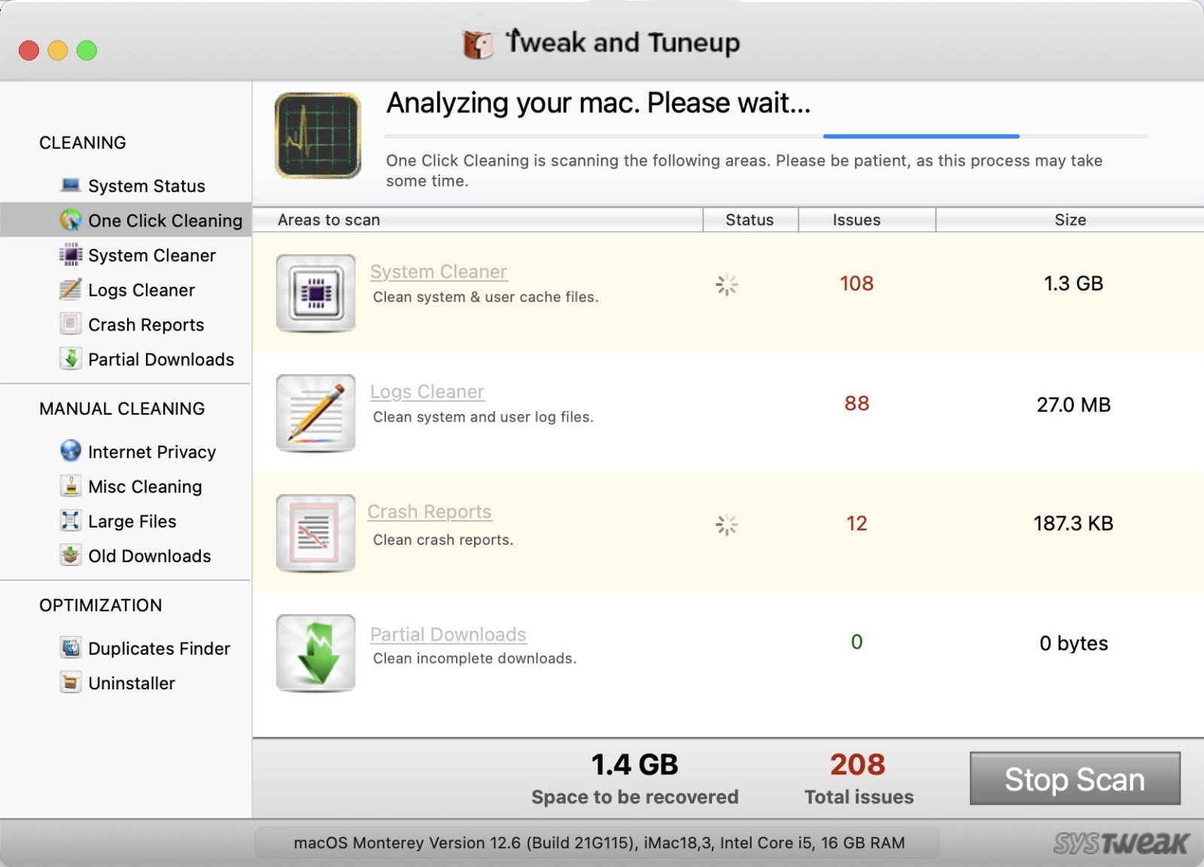Click the Partial Downloads green arrow sidebar icon

coord(71,359)
